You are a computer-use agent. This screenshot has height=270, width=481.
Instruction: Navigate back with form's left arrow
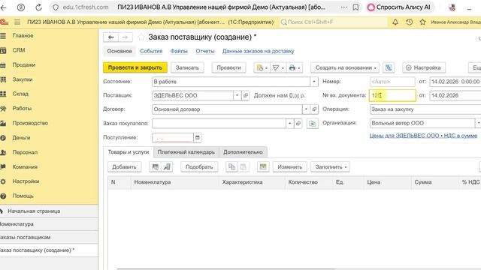pos(110,37)
